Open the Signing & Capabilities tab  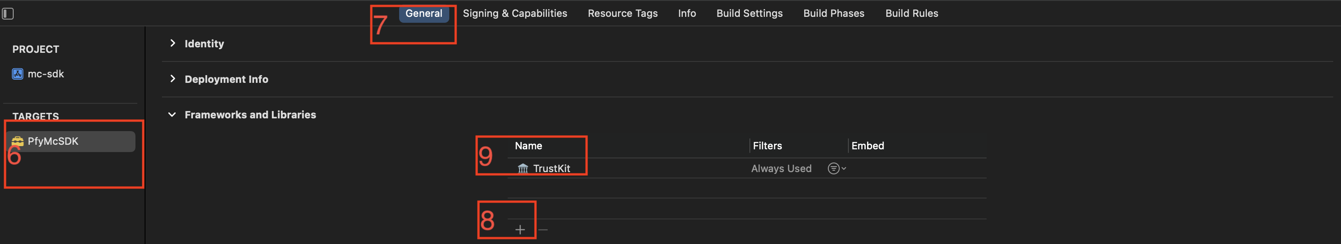point(515,14)
